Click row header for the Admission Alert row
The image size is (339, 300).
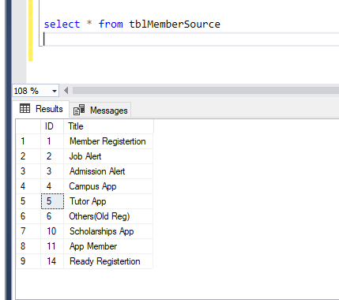tap(28, 171)
